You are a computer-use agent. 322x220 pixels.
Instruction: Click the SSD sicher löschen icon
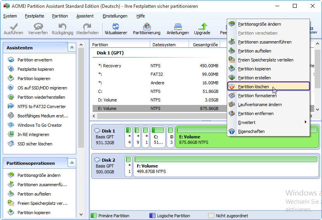pos(11,144)
